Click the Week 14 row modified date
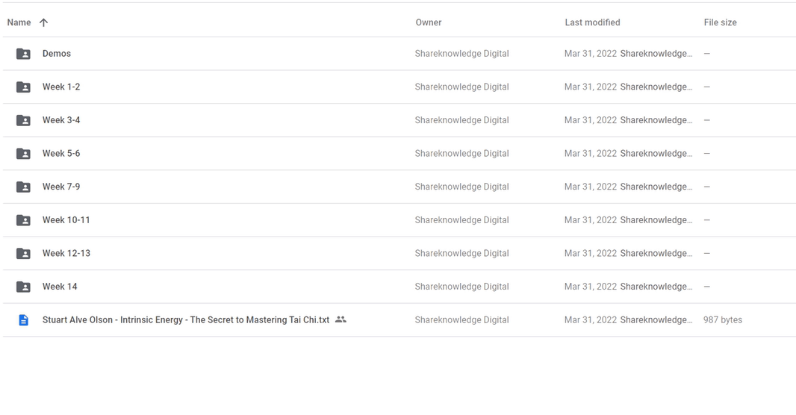 click(x=591, y=287)
